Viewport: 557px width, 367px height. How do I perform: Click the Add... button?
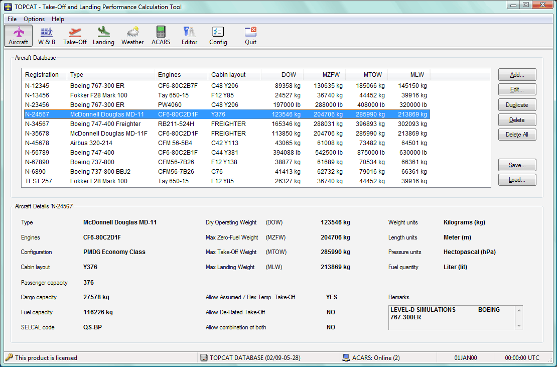(517, 75)
